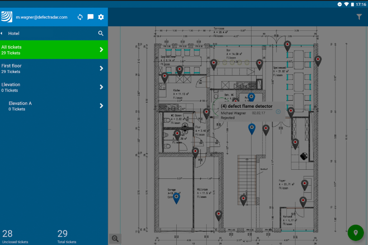Open the messages chat icon

point(90,17)
